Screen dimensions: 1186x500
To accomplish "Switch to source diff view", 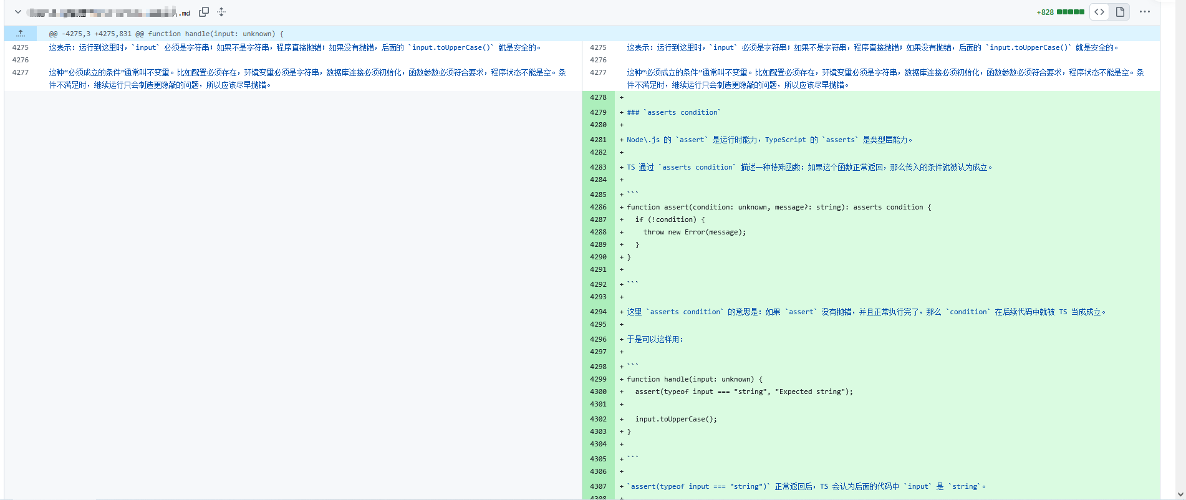I will 1099,12.
